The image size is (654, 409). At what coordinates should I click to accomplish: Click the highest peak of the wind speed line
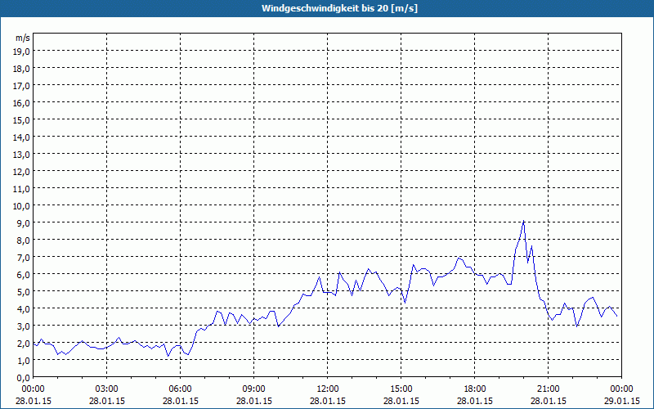[x=523, y=221]
